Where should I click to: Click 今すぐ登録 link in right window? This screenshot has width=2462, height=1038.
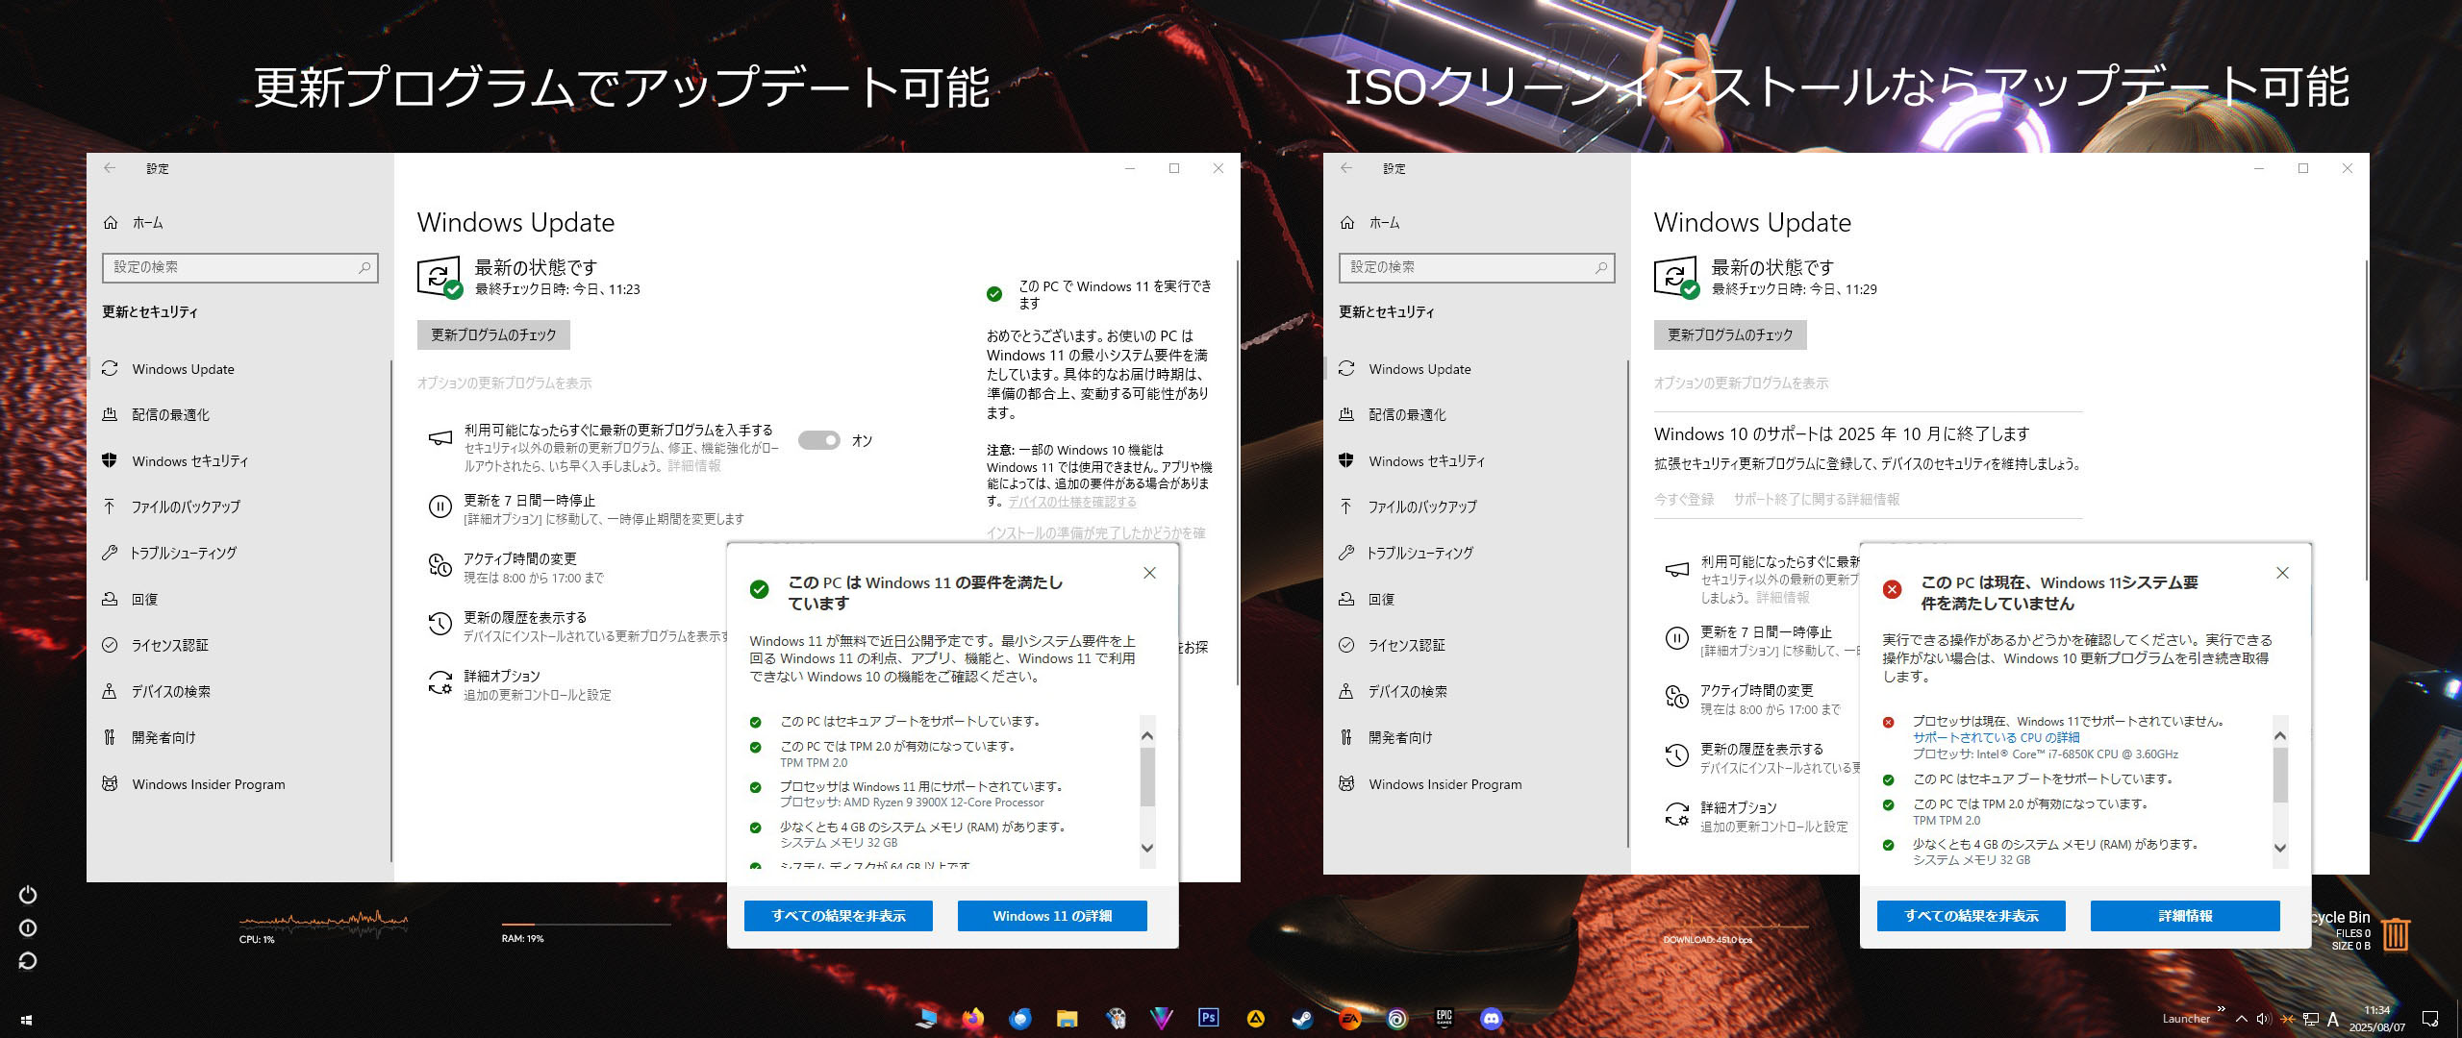(1684, 499)
